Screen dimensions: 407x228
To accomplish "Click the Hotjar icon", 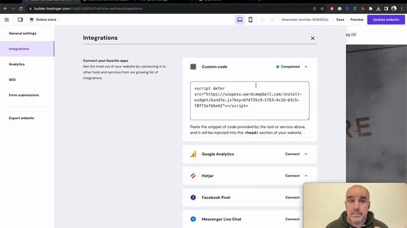I will pos(193,176).
